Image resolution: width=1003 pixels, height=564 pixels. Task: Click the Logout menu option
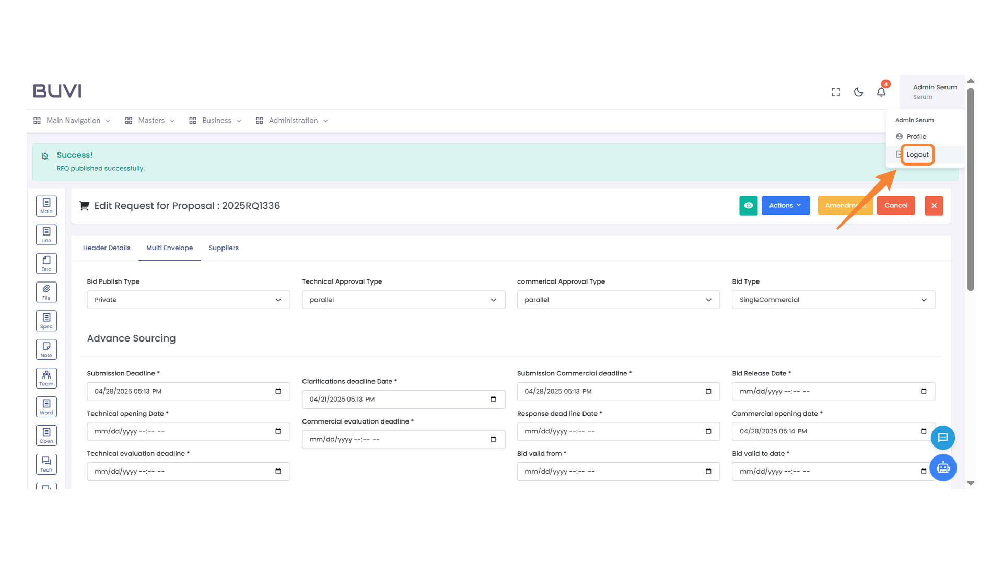[917, 155]
